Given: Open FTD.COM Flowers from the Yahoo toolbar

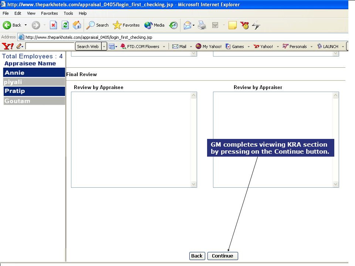Looking at the screenshot, I should (140, 47).
